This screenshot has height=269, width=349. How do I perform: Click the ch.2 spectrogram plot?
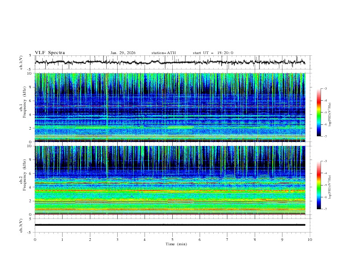(x=172, y=180)
